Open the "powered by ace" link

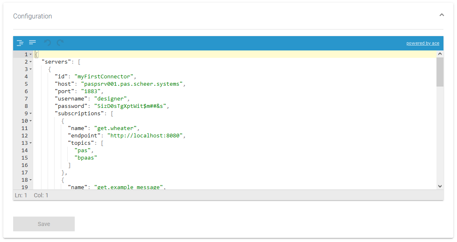[x=423, y=43]
